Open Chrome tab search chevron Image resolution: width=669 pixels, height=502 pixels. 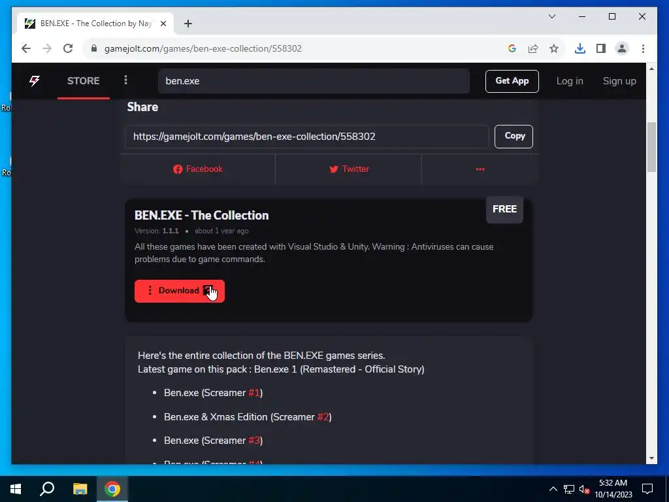coord(552,16)
